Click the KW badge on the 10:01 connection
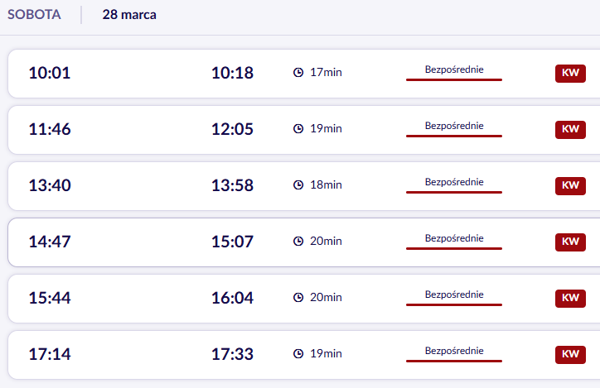Screen dimensions: 600x388 tap(570, 73)
